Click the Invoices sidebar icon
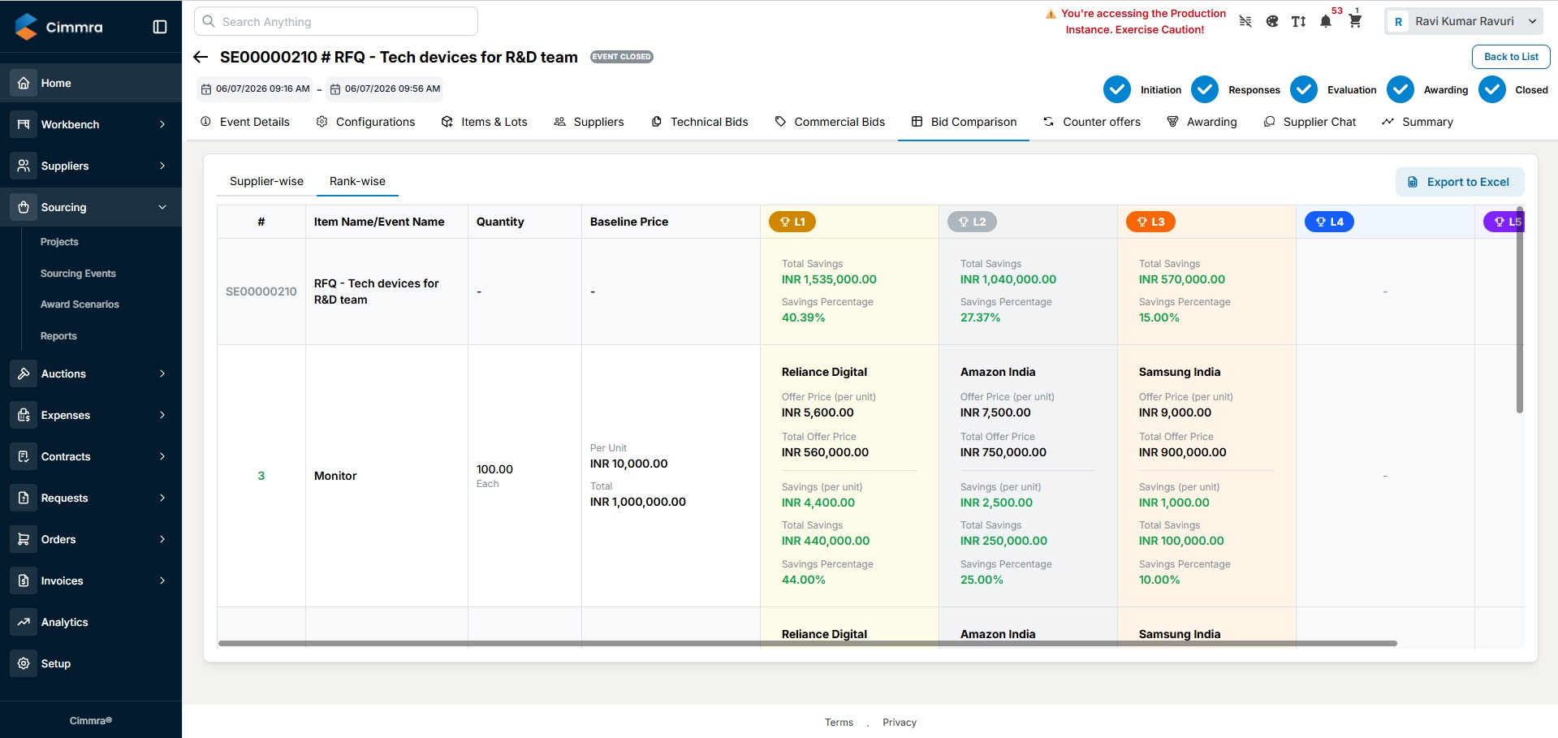The width and height of the screenshot is (1558, 738). (x=24, y=580)
